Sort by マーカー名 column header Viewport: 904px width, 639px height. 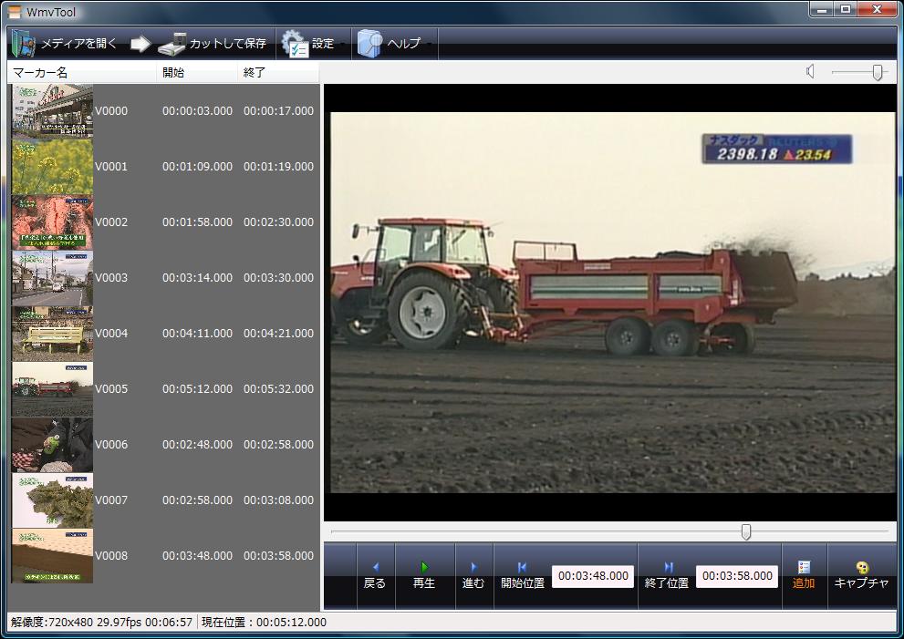(40, 73)
